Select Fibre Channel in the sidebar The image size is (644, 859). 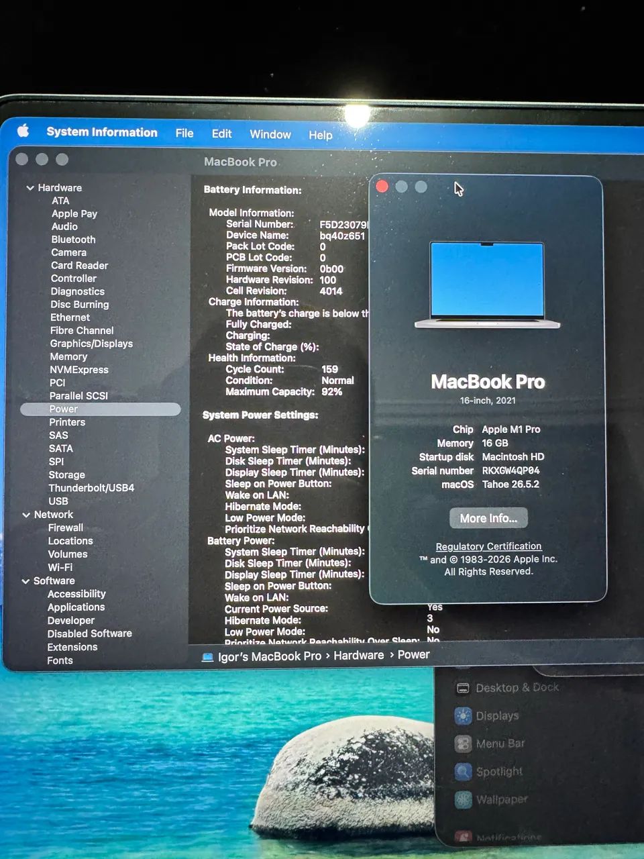tap(82, 330)
